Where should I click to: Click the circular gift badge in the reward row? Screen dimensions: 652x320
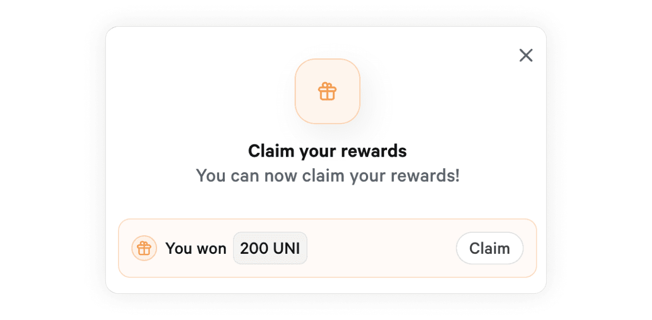(144, 248)
